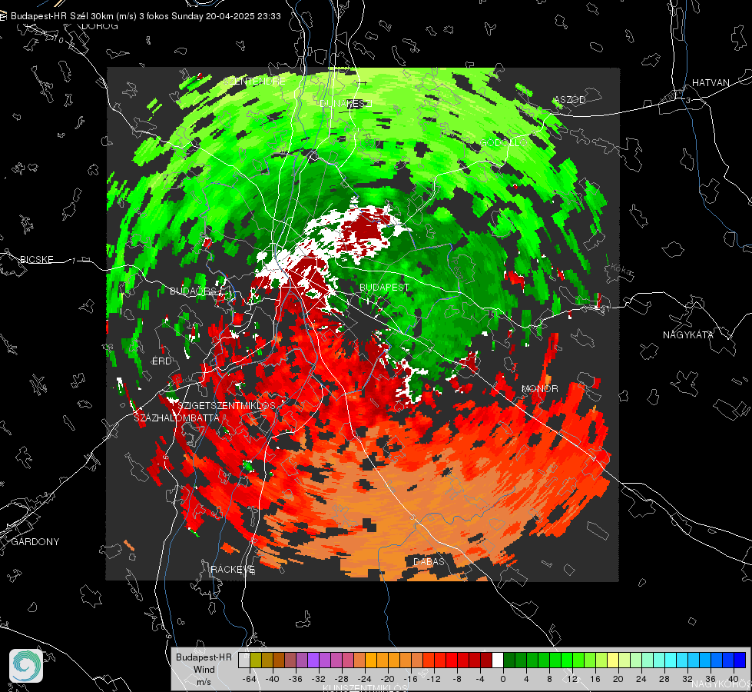Pick the yellow swatch above 20 label
The width and height of the screenshot is (752, 692).
(613, 660)
